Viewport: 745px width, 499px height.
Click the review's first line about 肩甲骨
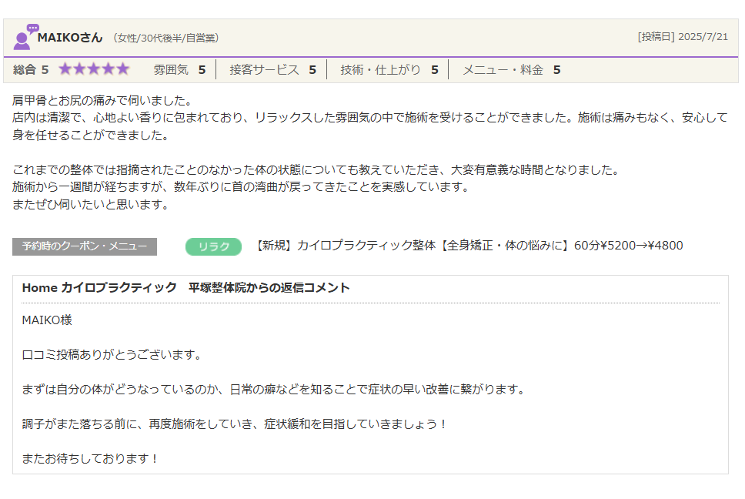click(102, 101)
